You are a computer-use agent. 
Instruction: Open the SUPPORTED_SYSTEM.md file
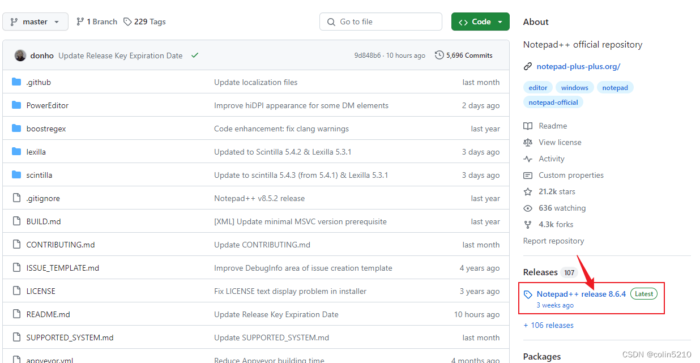click(x=70, y=338)
